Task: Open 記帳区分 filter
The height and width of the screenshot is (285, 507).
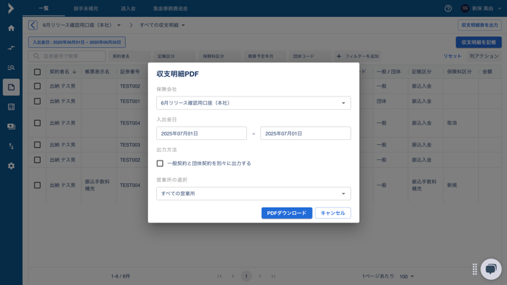Action: pos(174,56)
